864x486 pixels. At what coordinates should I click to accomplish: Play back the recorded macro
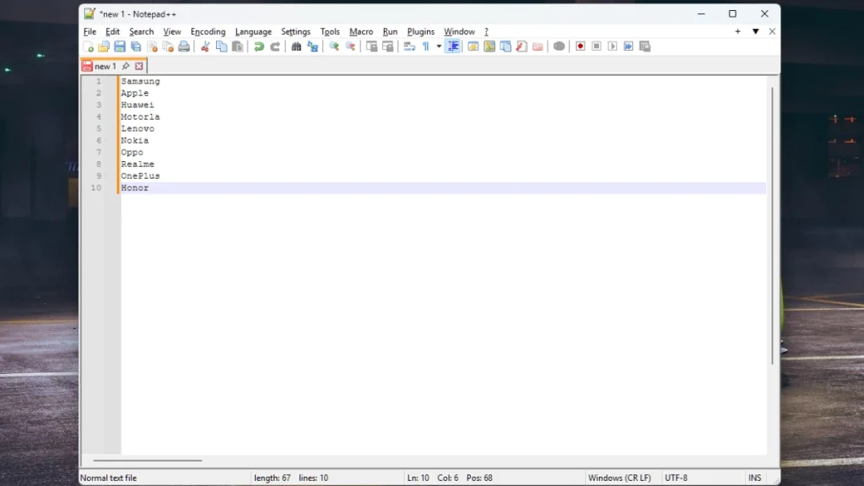click(613, 46)
